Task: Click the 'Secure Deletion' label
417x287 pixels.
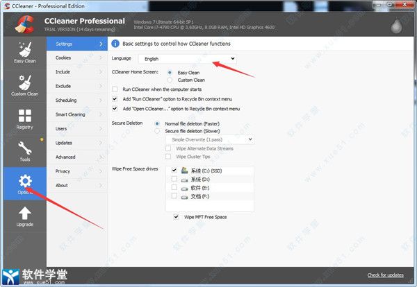Action: click(127, 123)
